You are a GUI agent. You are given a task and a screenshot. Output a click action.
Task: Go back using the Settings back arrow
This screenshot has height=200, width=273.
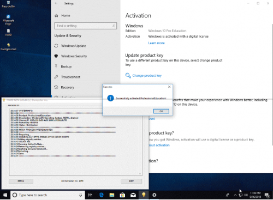[x=56, y=3]
